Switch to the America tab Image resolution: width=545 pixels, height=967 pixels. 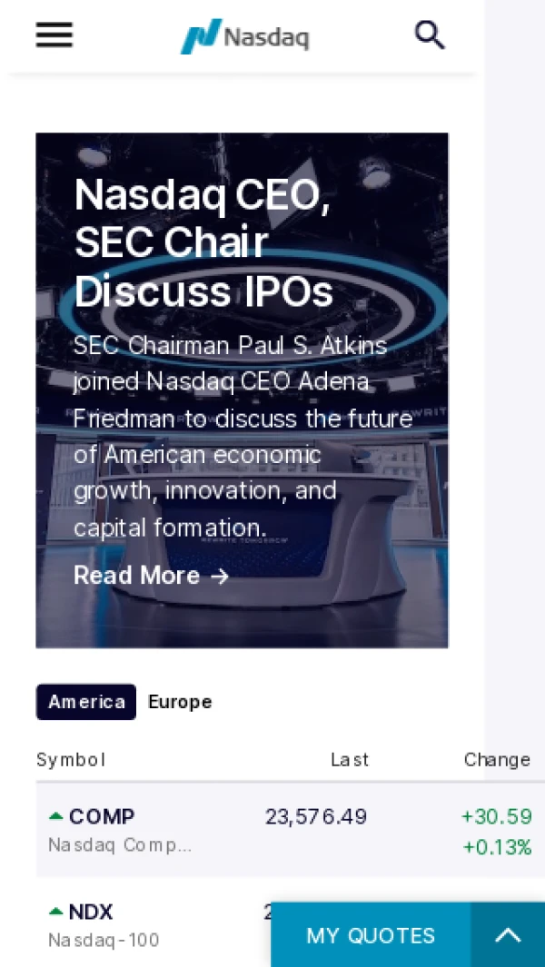pos(86,702)
